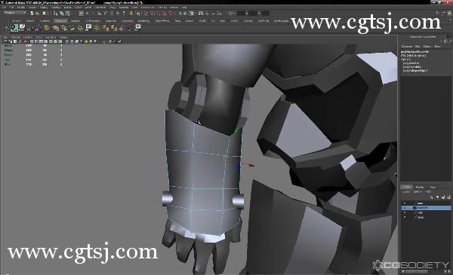This screenshot has height=275, width=453.
Task: Open the File menu
Action: (5, 8)
